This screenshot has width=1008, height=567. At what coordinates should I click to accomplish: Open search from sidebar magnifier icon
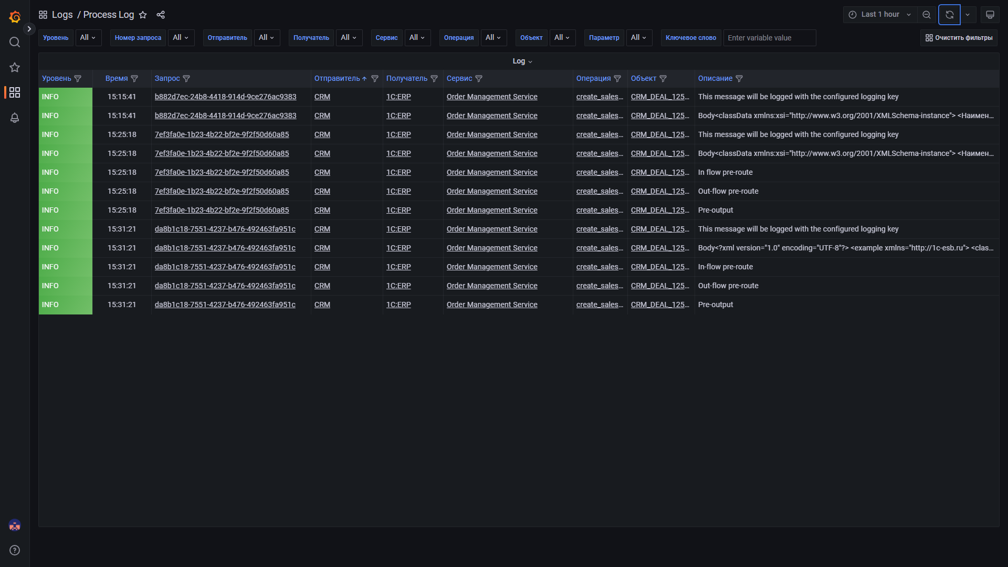[x=15, y=42]
